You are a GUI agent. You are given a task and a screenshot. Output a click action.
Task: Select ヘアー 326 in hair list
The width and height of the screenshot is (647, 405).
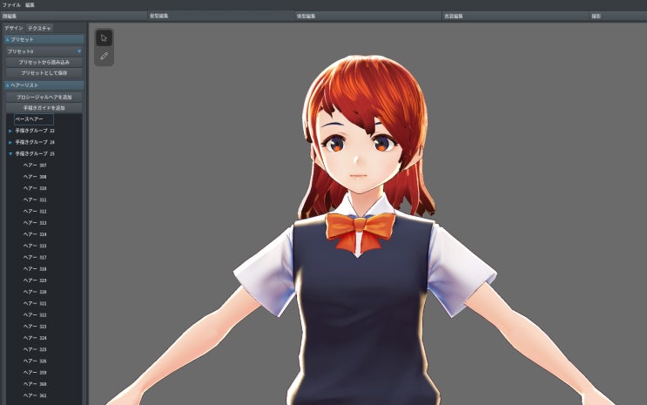click(35, 362)
